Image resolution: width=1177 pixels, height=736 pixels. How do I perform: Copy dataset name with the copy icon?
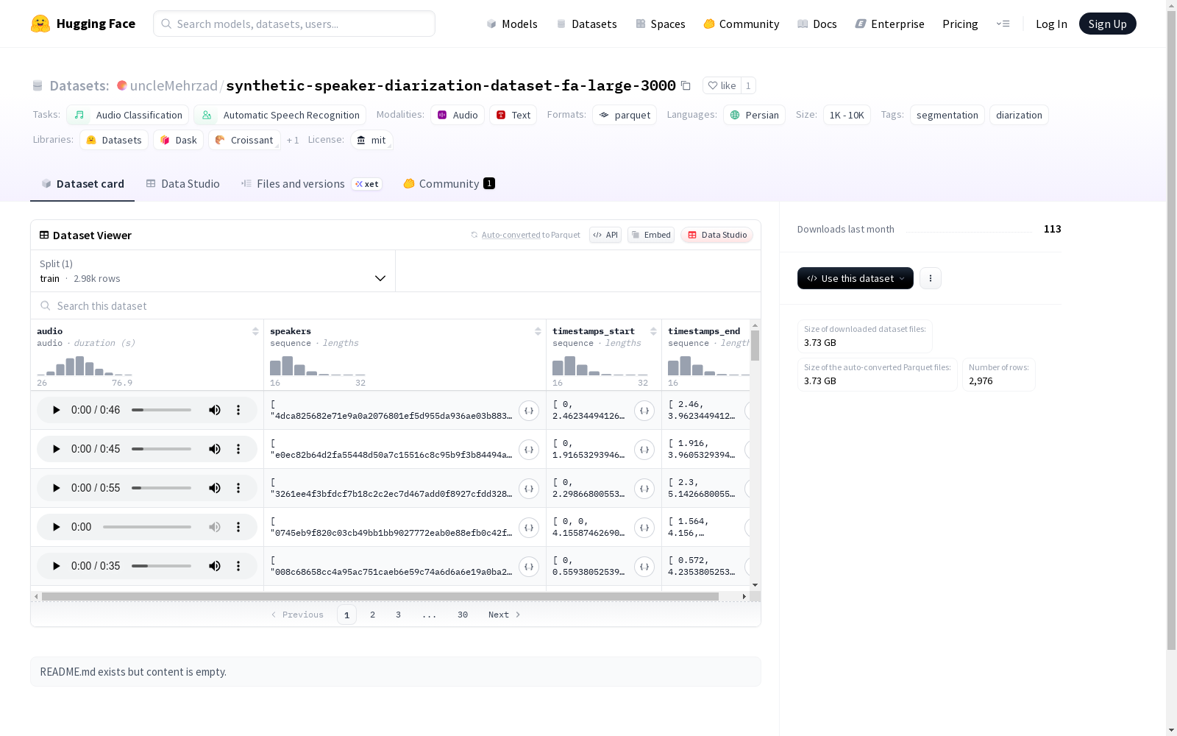[x=686, y=85]
